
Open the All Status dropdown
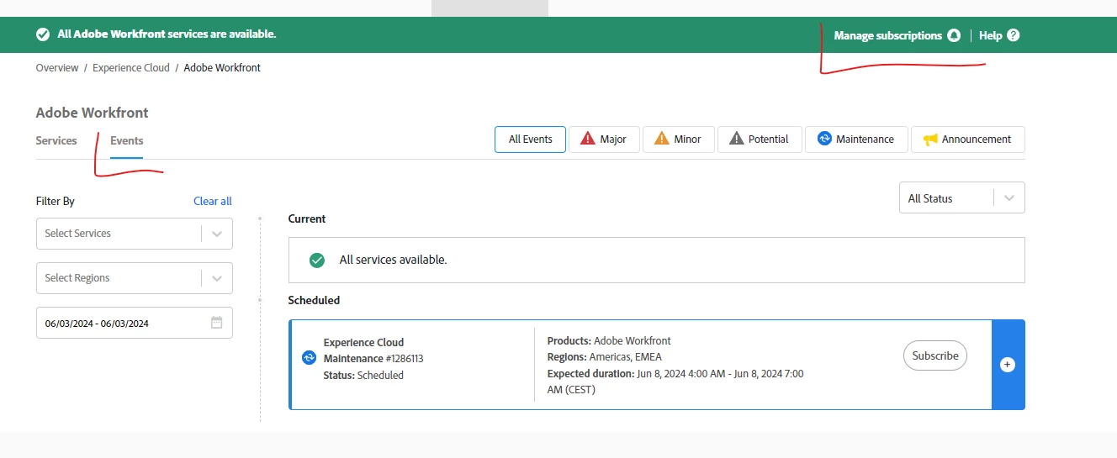tap(962, 198)
